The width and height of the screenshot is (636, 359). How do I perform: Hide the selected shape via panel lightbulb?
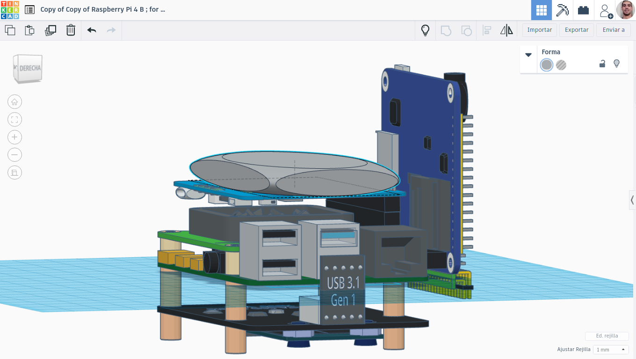pos(616,64)
